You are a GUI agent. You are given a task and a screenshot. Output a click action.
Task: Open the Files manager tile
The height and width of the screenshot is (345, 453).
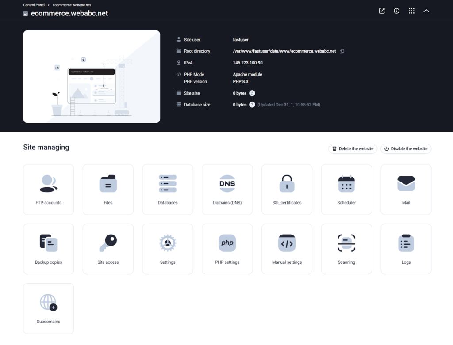click(x=108, y=190)
